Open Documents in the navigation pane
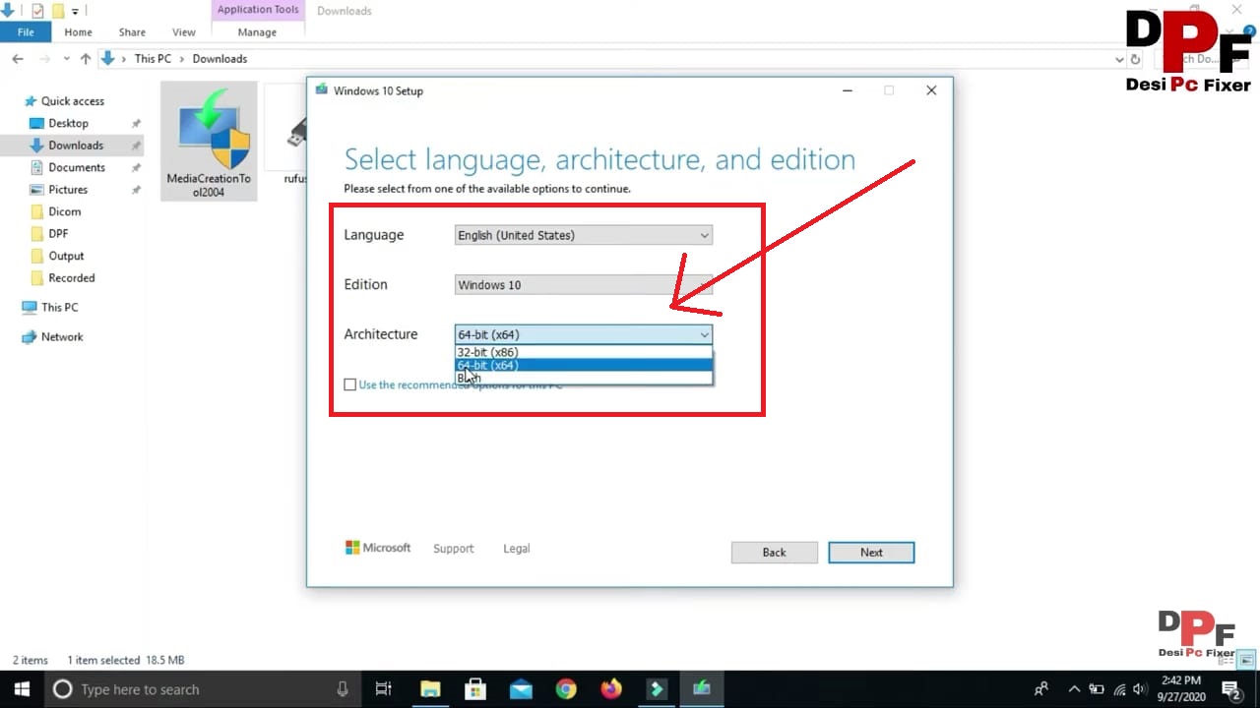The image size is (1260, 708). [x=77, y=167]
